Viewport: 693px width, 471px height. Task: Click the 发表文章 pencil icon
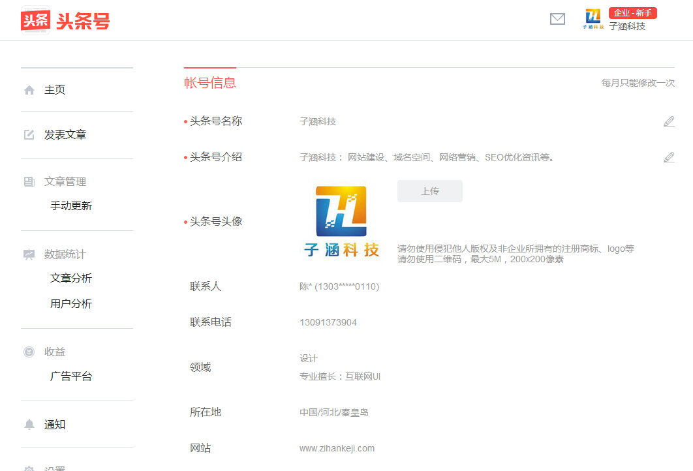(x=29, y=135)
